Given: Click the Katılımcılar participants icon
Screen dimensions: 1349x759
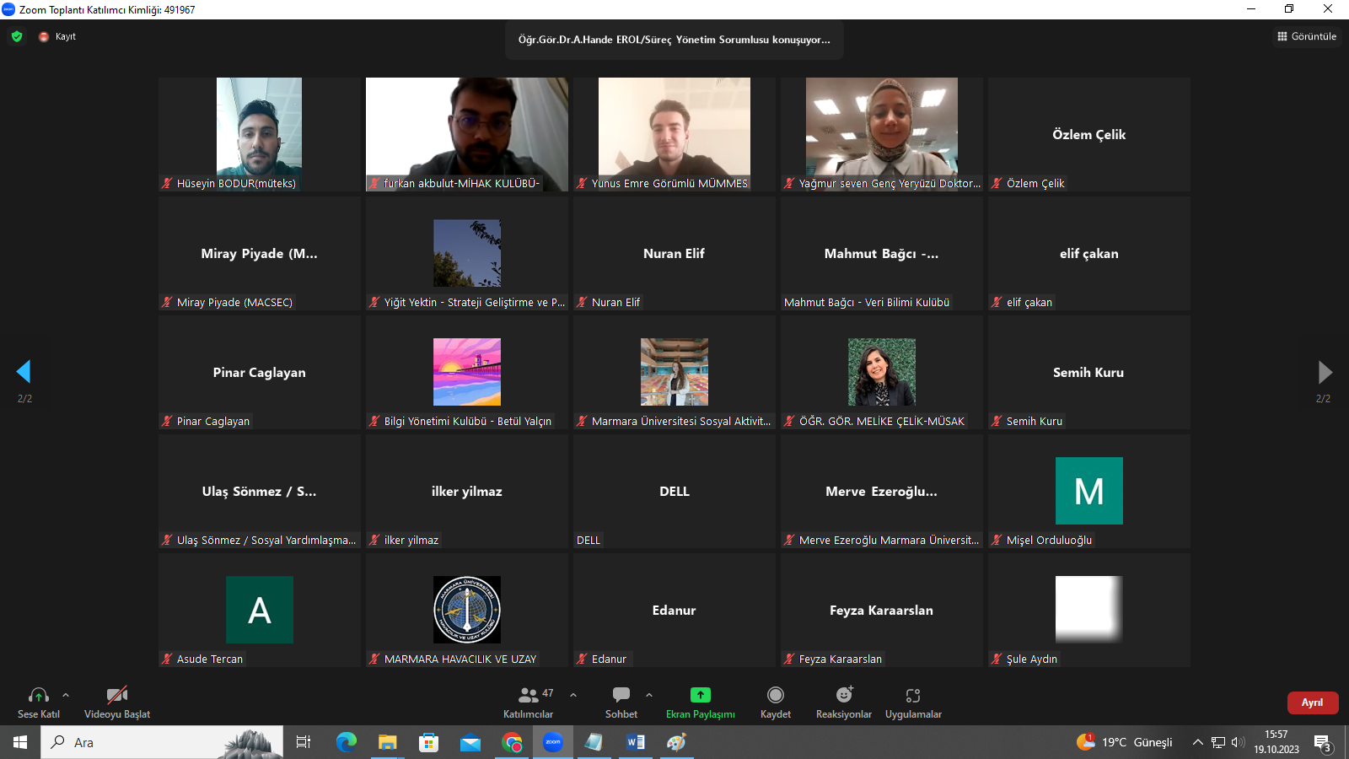Looking at the screenshot, I should [529, 696].
